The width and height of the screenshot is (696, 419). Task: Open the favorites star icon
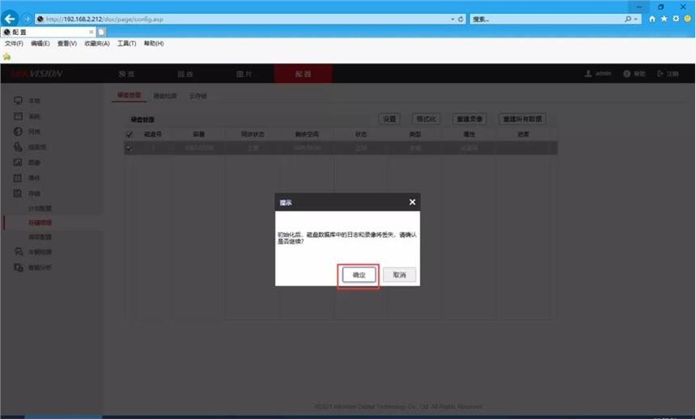[664, 19]
